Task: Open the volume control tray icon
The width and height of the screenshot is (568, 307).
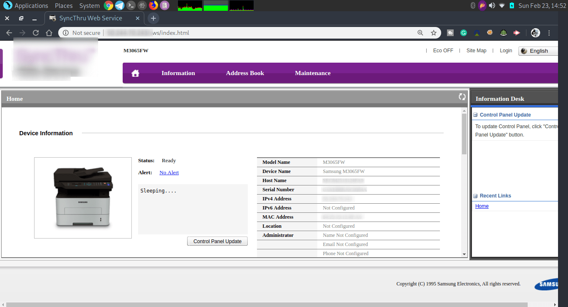Action: [x=492, y=5]
